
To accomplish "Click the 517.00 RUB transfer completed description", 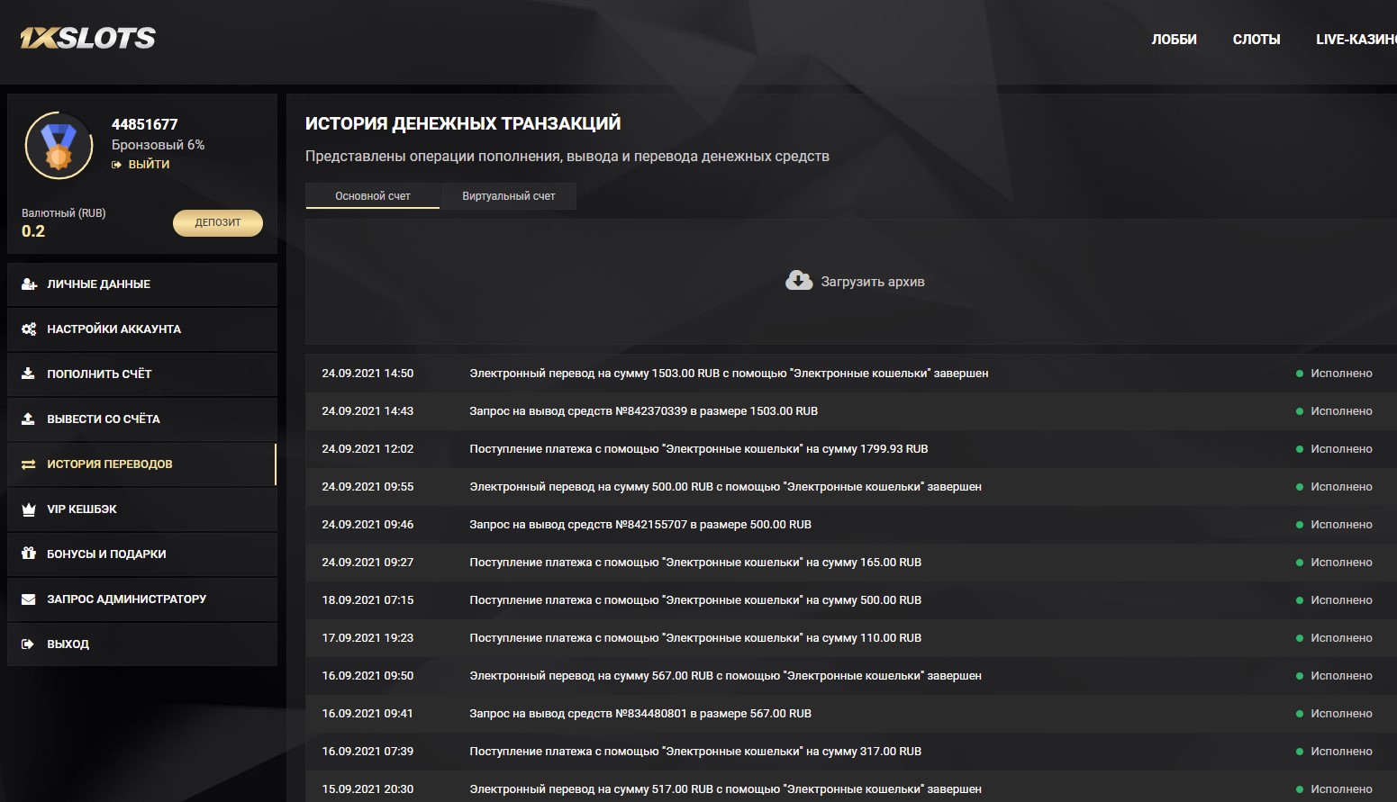I will coord(726,789).
